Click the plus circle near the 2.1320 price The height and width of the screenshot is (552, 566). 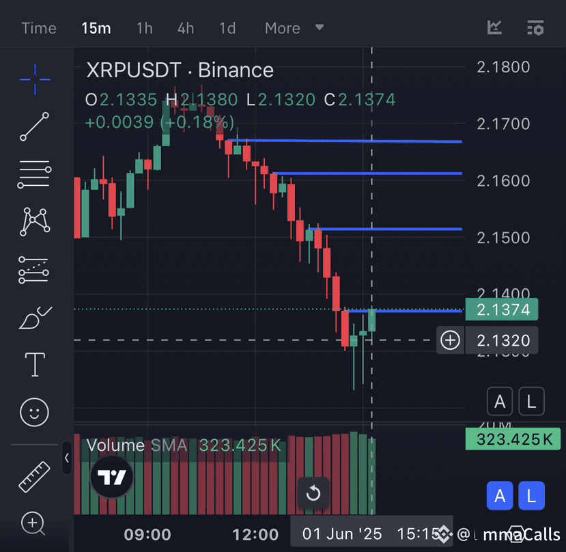click(450, 340)
